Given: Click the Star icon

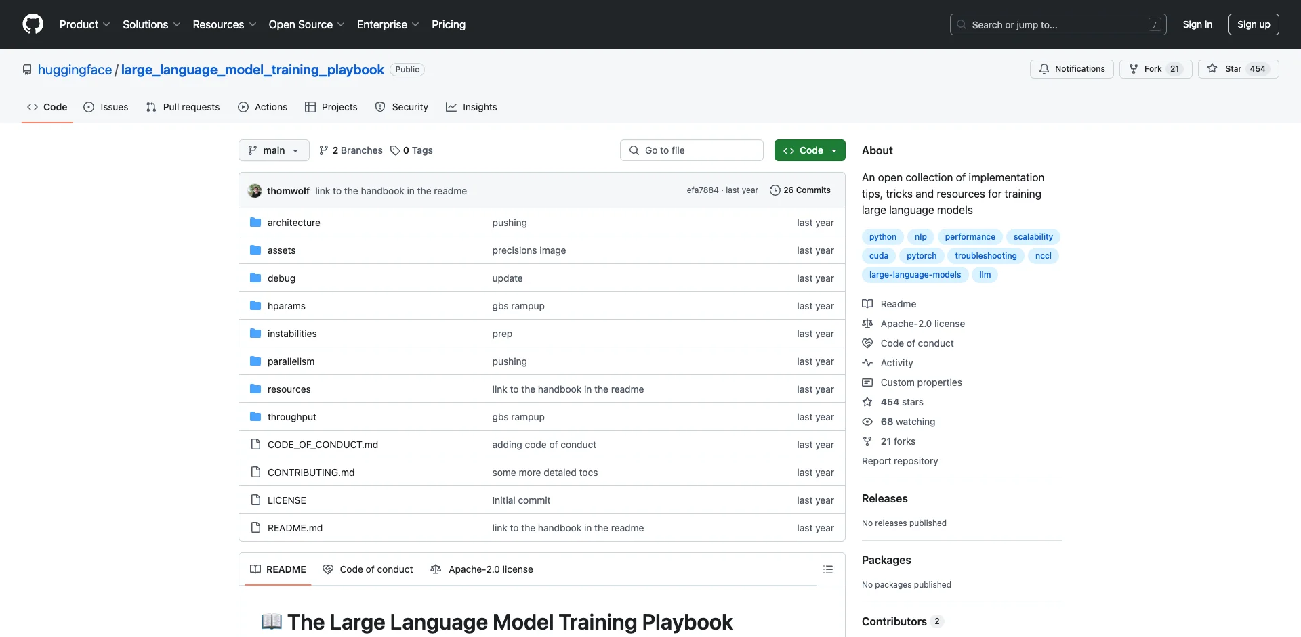Looking at the screenshot, I should tap(1212, 69).
